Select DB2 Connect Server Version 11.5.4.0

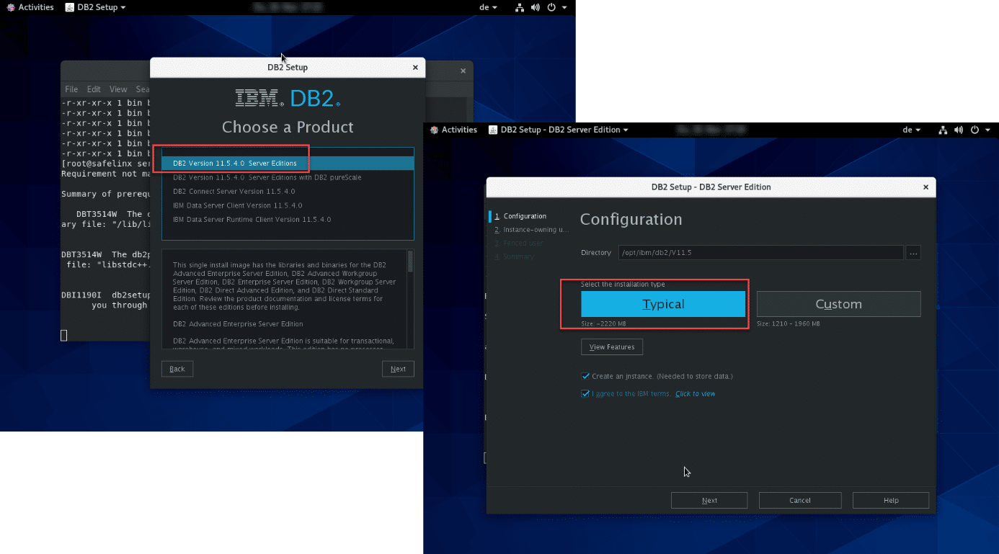(234, 192)
